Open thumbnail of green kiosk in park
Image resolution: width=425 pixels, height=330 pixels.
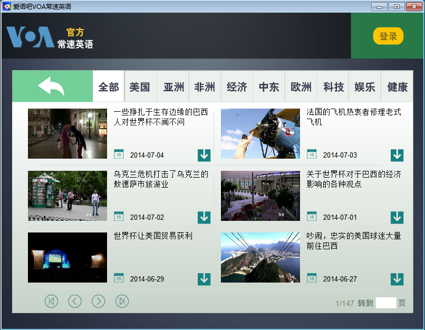point(67,196)
